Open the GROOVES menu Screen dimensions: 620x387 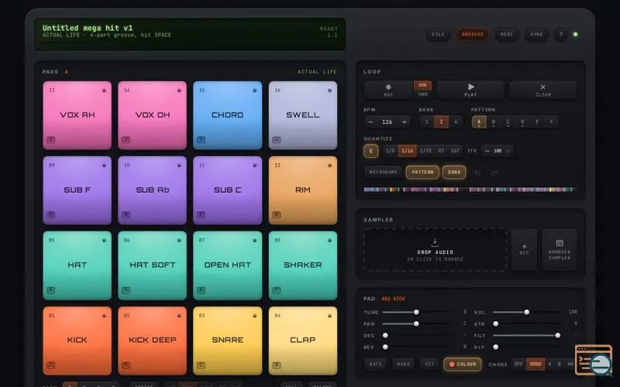[473, 34]
